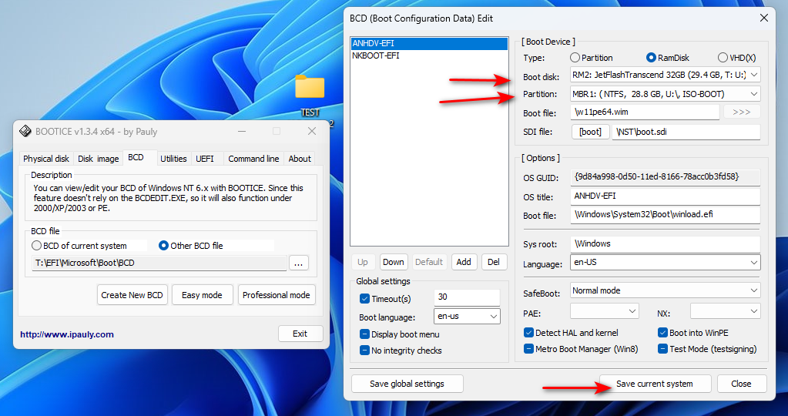Click BCD path field T:\EFI\Microsoft\Boot\BCD

pos(159,263)
